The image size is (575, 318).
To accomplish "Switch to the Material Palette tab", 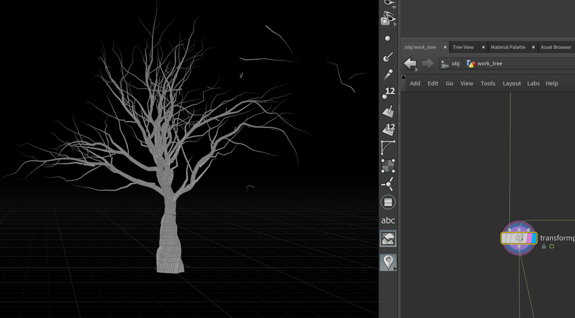I will [508, 47].
